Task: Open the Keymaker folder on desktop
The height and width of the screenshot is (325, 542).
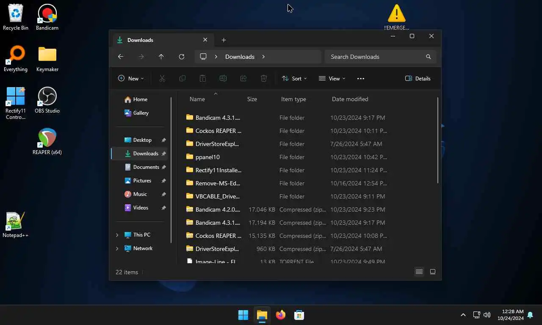Action: point(47,58)
